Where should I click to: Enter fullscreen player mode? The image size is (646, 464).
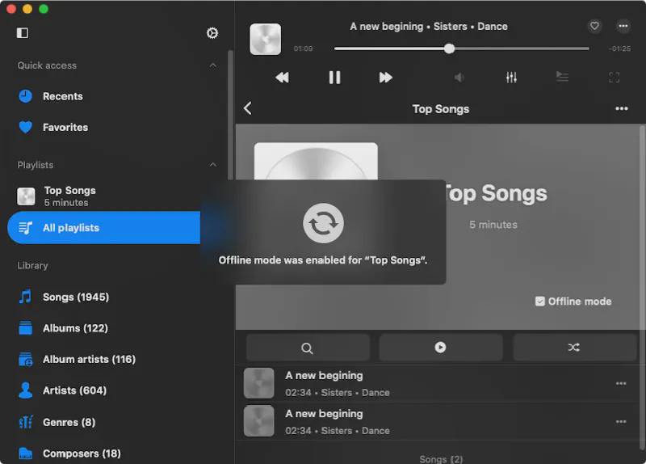[614, 78]
